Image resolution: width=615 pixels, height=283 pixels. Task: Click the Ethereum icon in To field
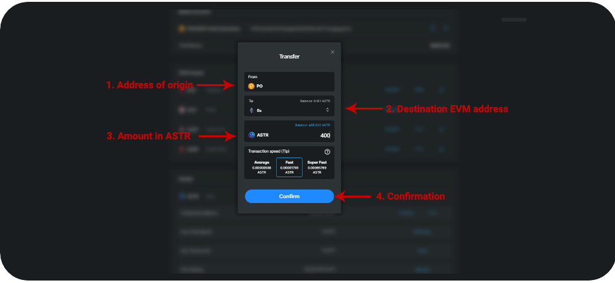point(251,110)
